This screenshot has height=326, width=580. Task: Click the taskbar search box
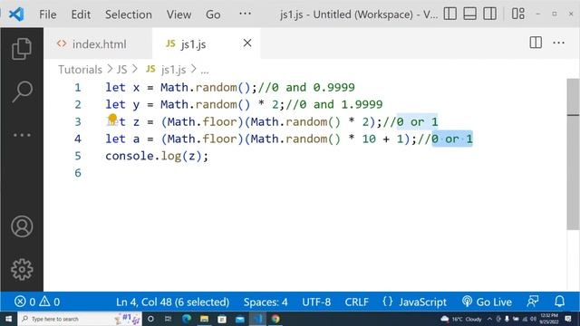80,319
